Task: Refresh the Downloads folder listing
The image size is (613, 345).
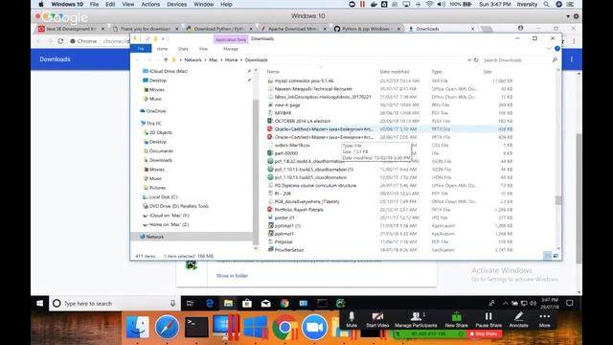Action: (x=476, y=59)
